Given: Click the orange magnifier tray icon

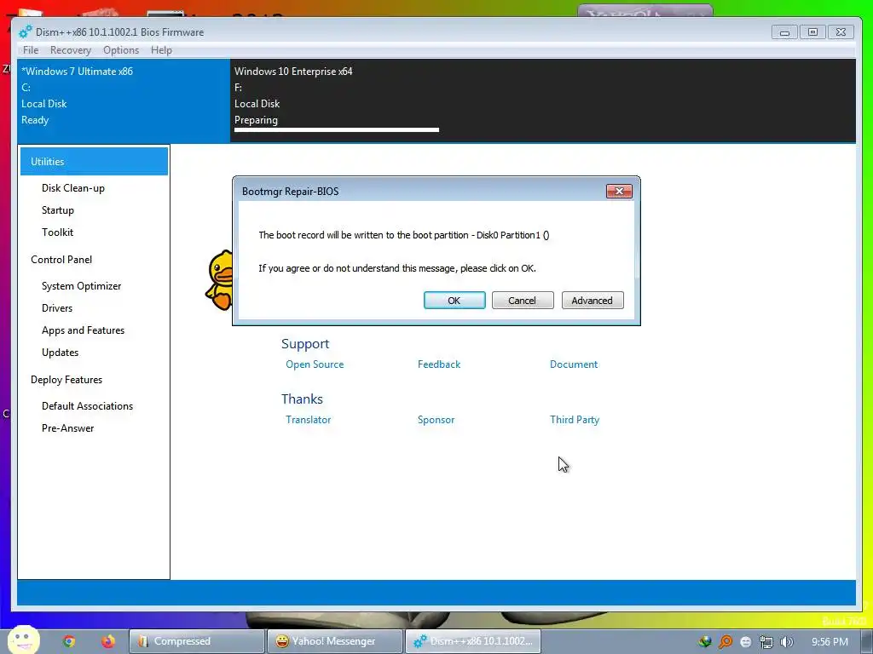Looking at the screenshot, I should [726, 642].
